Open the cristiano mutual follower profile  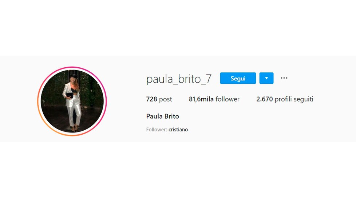[x=178, y=130]
